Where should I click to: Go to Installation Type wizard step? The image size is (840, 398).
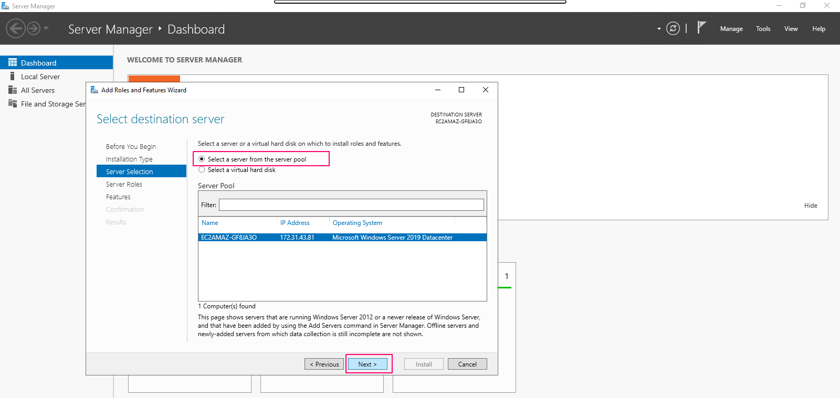tap(129, 159)
